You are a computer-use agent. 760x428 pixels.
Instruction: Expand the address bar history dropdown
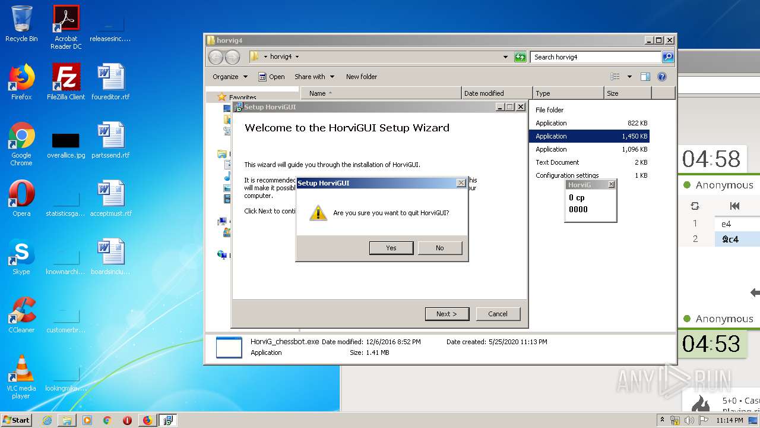505,57
